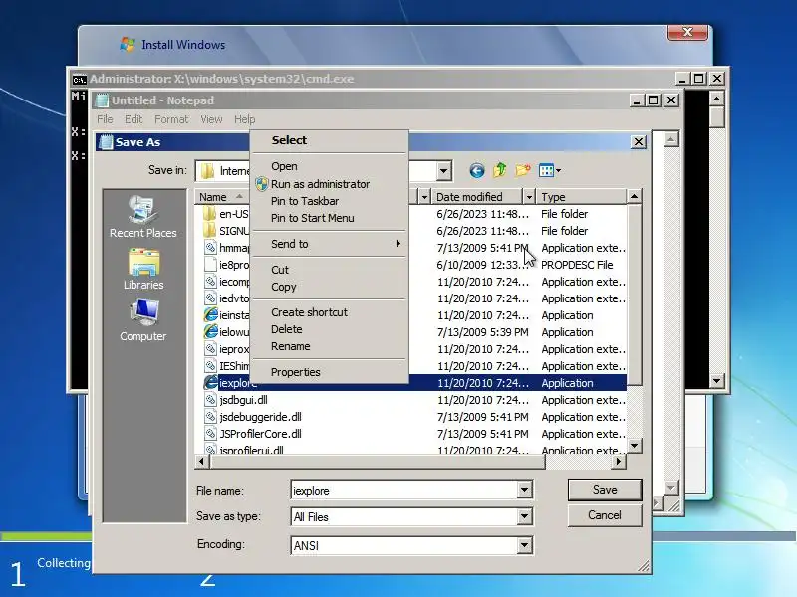Select the en-US folder icon
Viewport: 797px width, 597px height.
[209, 214]
